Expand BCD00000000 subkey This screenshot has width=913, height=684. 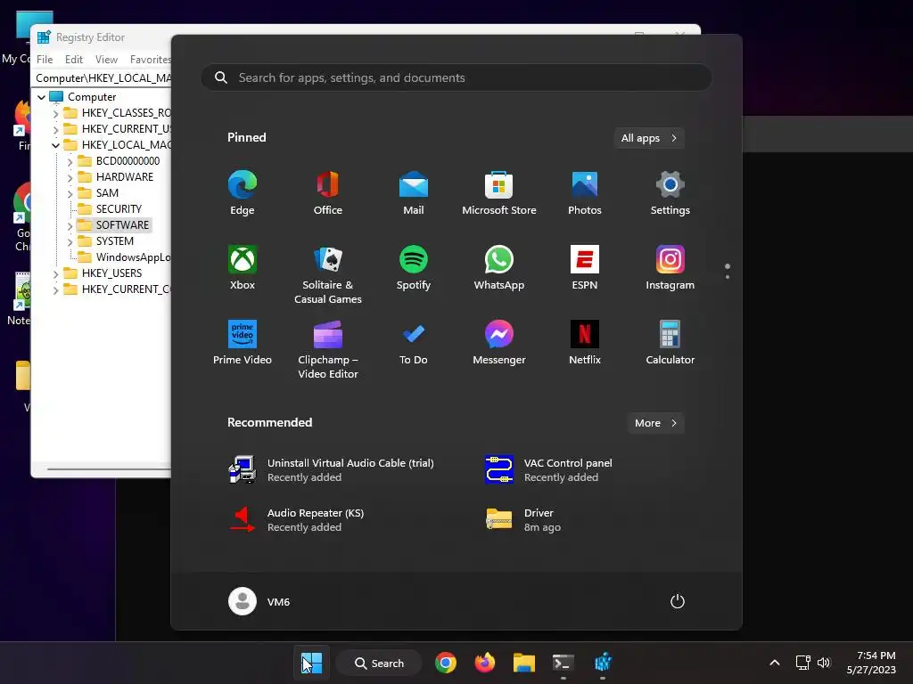click(70, 161)
